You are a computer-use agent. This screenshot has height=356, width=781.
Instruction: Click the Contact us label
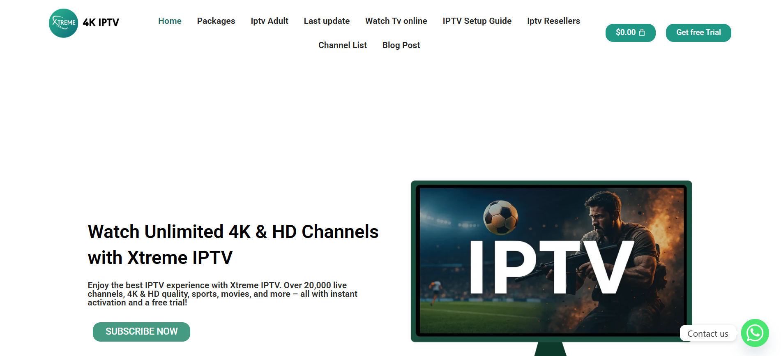708,334
